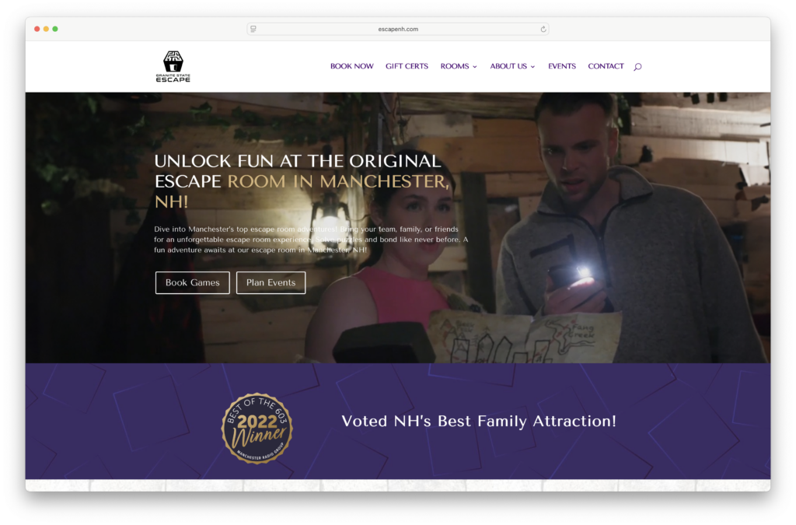Open the Gift Certs link

click(x=407, y=66)
